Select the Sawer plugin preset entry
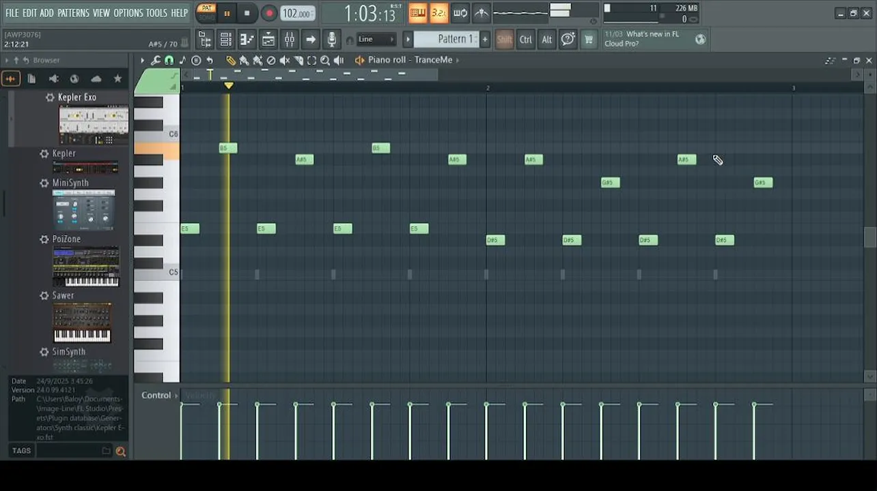The image size is (877, 491). coord(63,295)
